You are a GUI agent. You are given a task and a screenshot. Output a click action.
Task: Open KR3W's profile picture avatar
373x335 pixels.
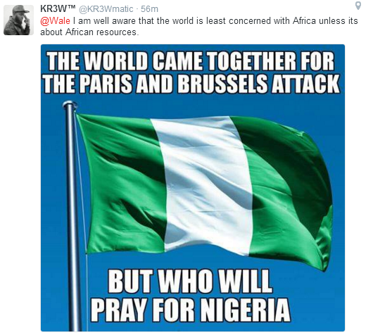(18, 20)
